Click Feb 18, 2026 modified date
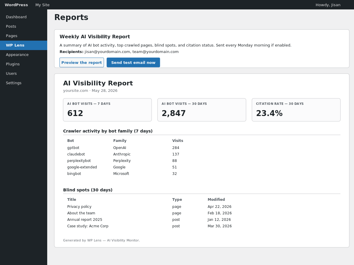The image size is (354, 265). 220,213
